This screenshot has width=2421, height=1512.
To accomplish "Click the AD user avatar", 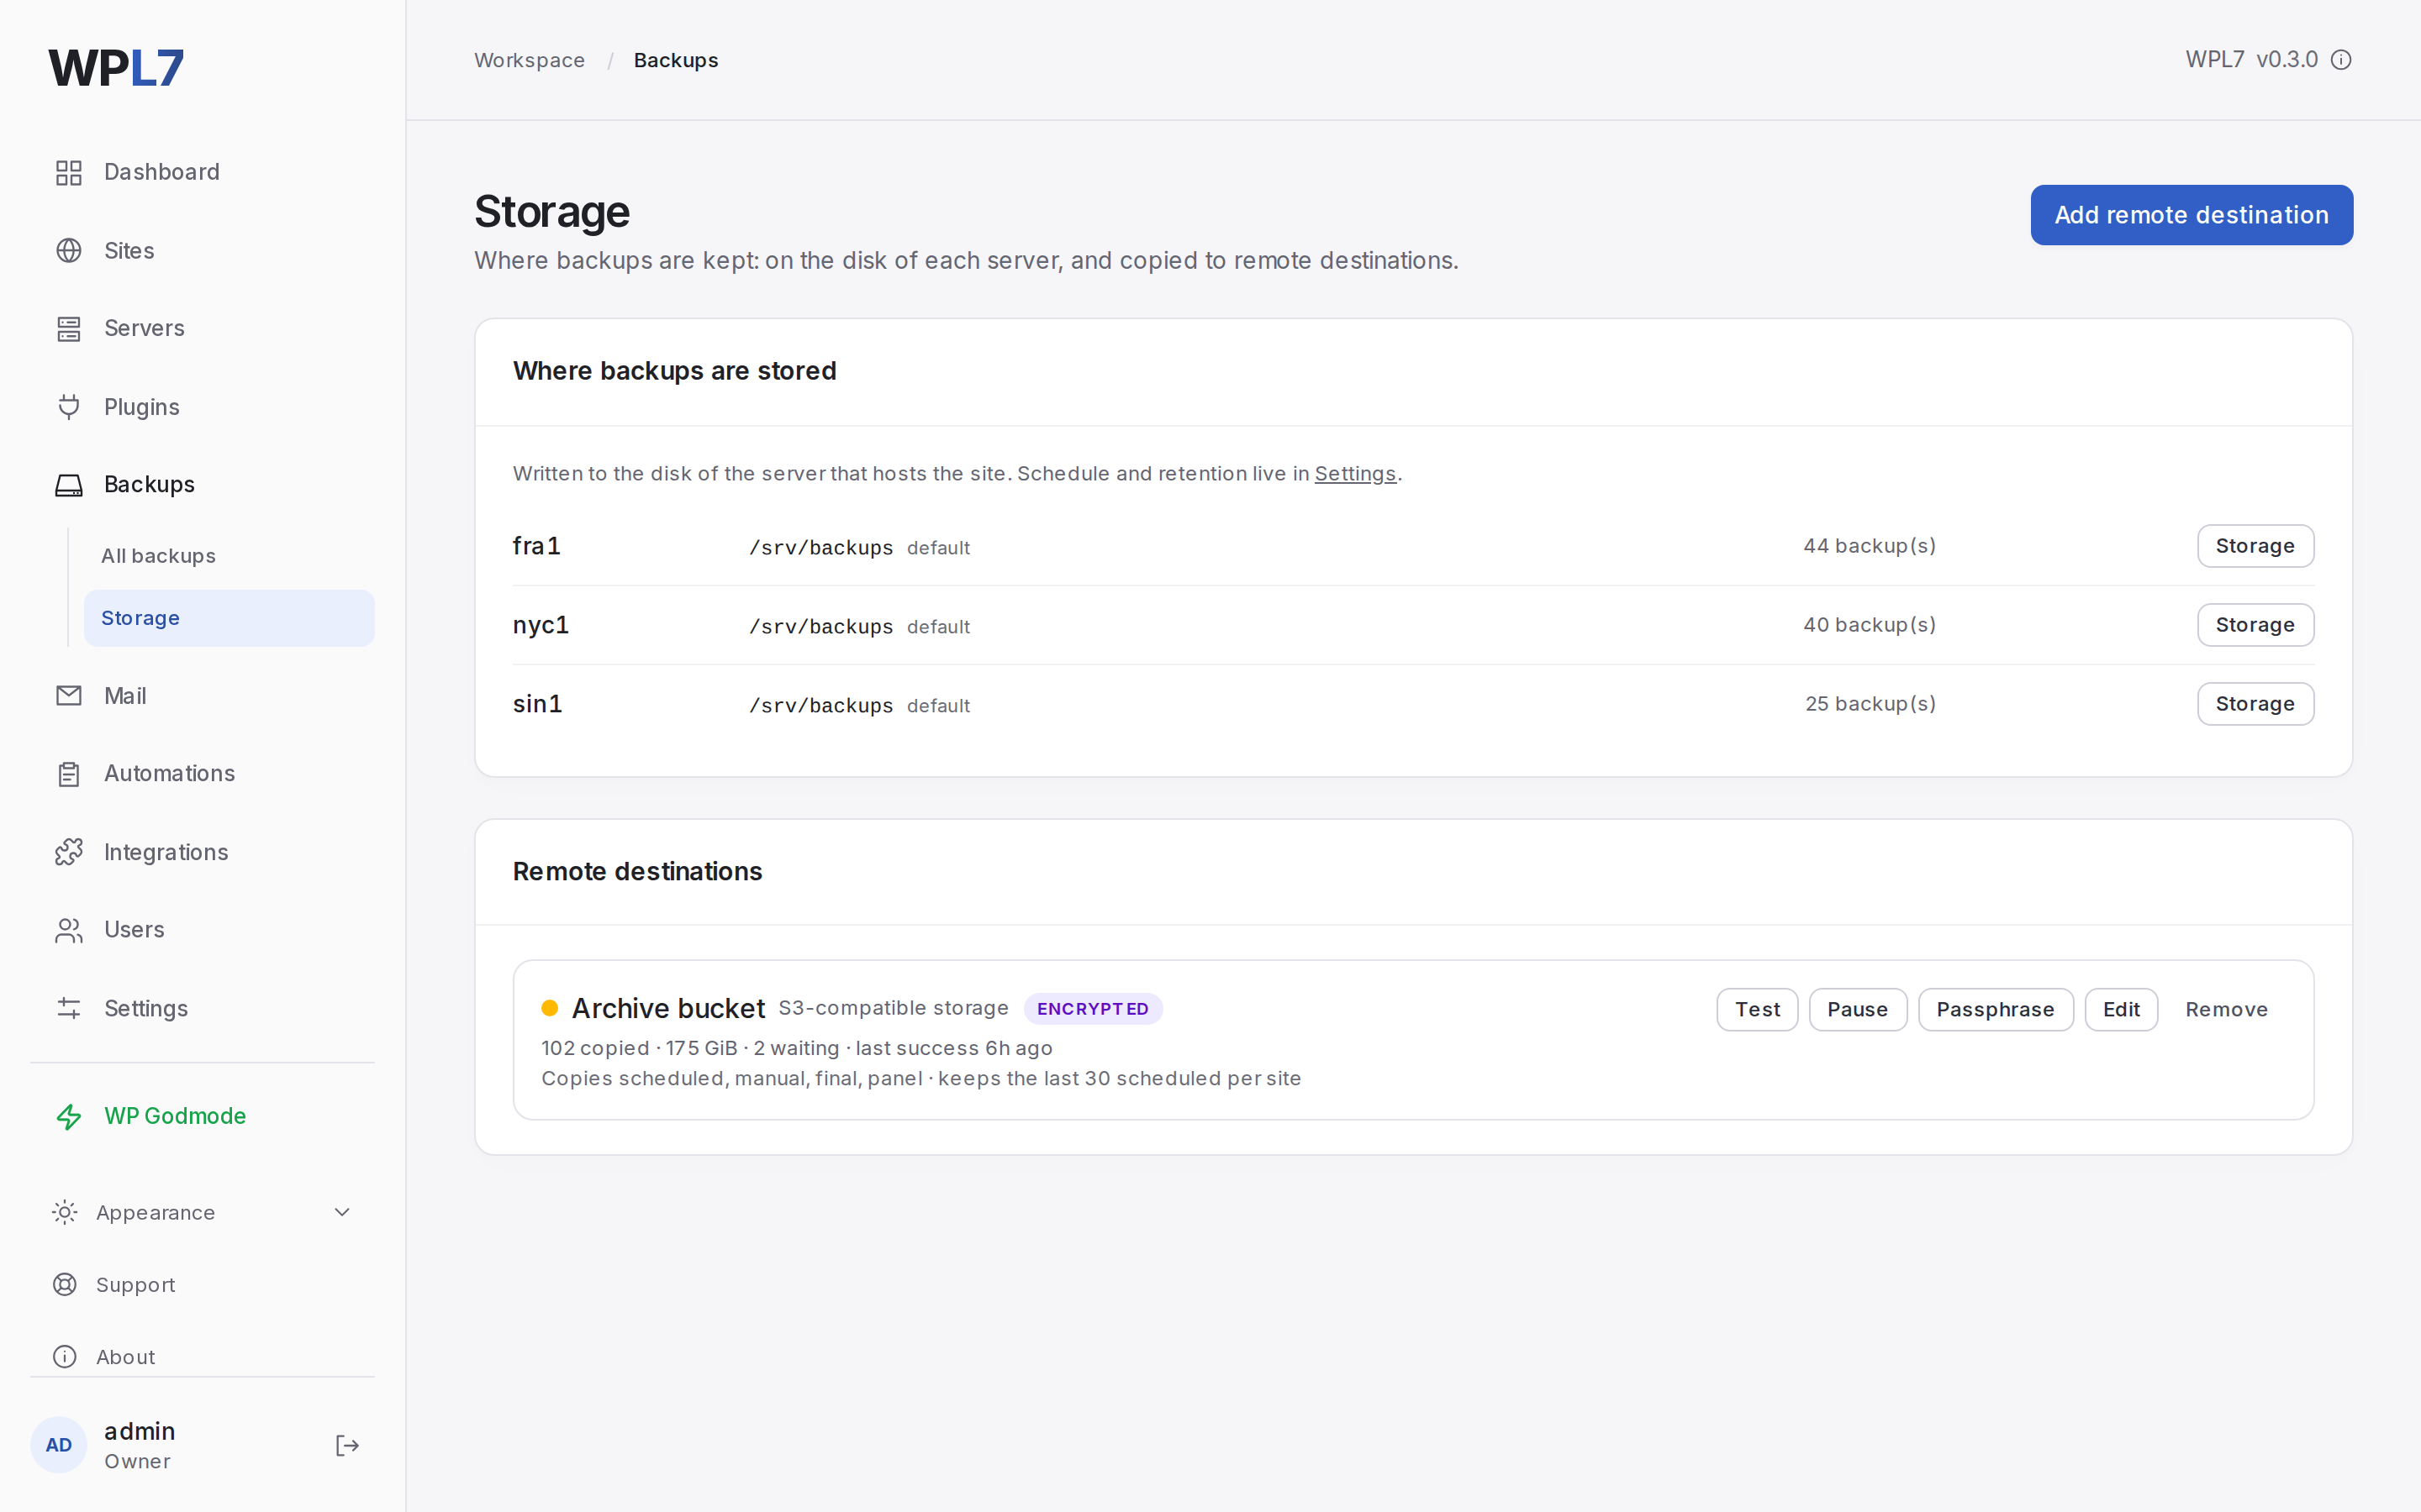I will pos(59,1445).
